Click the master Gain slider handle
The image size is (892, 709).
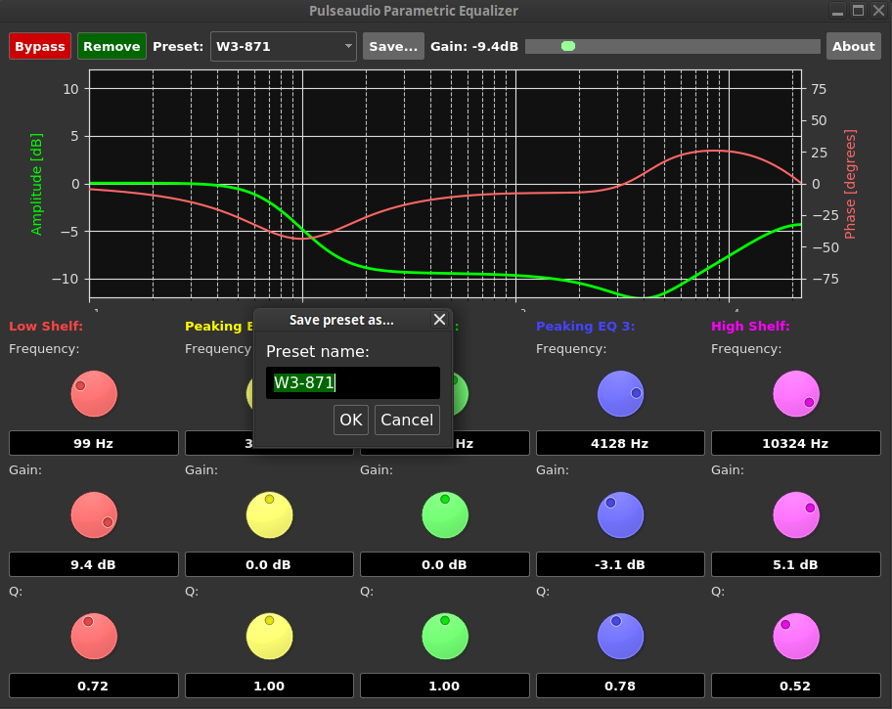coord(568,46)
